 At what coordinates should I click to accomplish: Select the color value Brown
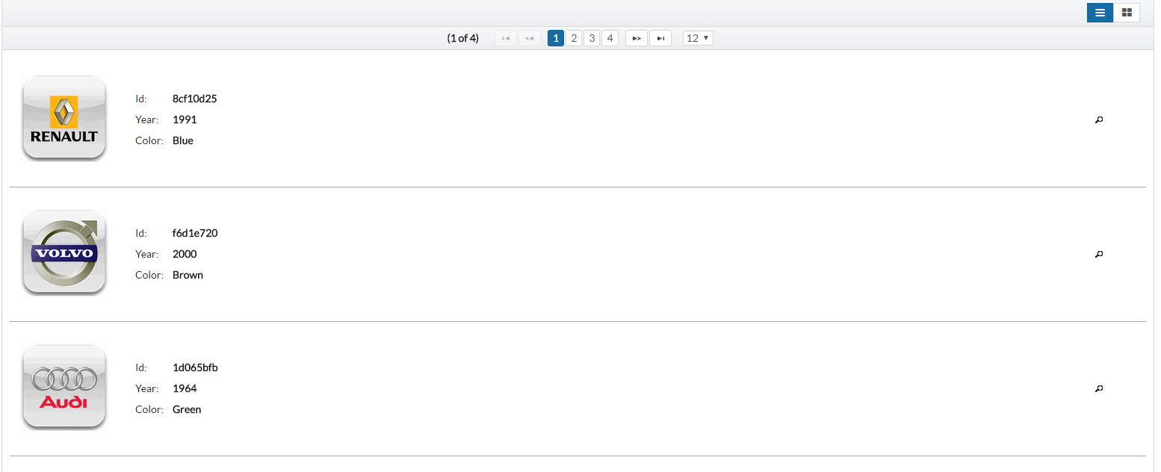[x=188, y=275]
